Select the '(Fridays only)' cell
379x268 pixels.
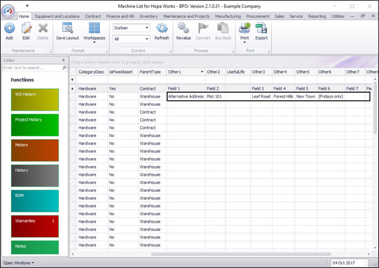330,97
